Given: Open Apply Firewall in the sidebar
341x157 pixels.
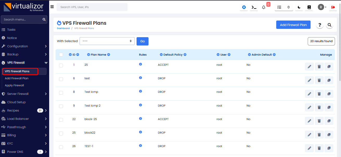Looking at the screenshot, I should tap(14, 85).
